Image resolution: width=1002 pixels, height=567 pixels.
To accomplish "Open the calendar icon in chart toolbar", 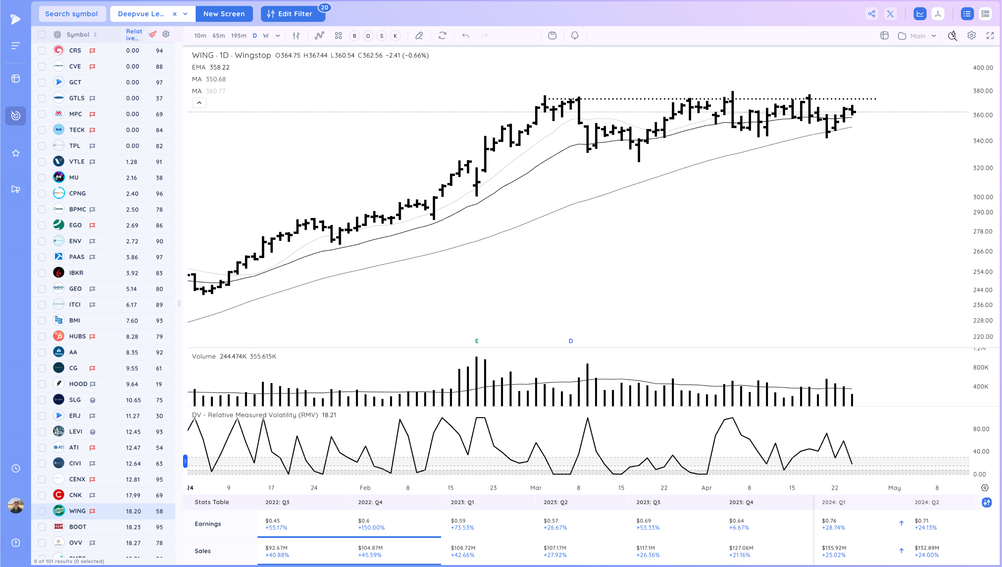I will (x=552, y=36).
